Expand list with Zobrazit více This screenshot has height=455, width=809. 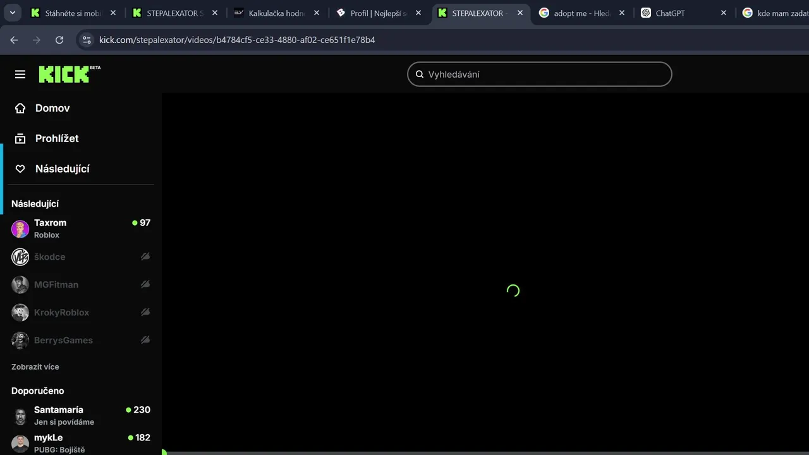click(x=35, y=367)
